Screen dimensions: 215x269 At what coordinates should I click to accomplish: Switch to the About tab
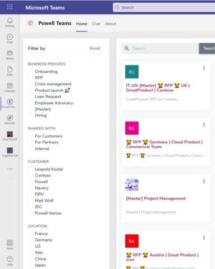pos(111,24)
